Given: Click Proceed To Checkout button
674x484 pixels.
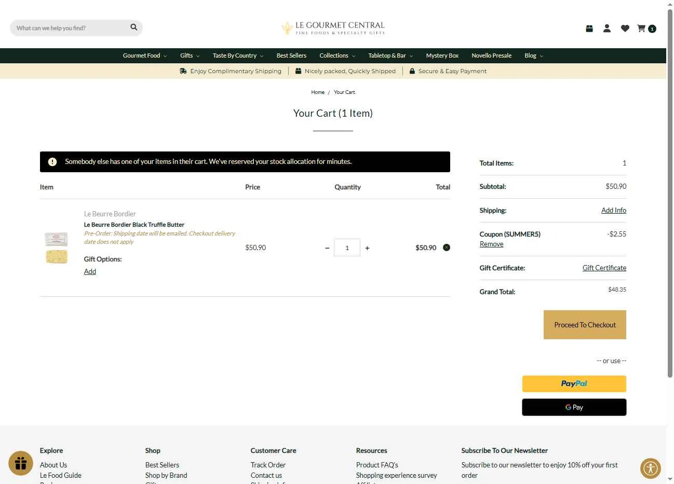Looking at the screenshot, I should [585, 325].
